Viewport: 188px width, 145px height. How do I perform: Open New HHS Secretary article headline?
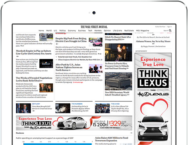[x=117, y=94]
